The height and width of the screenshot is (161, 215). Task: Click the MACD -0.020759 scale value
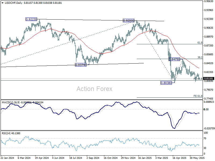tap(209, 129)
